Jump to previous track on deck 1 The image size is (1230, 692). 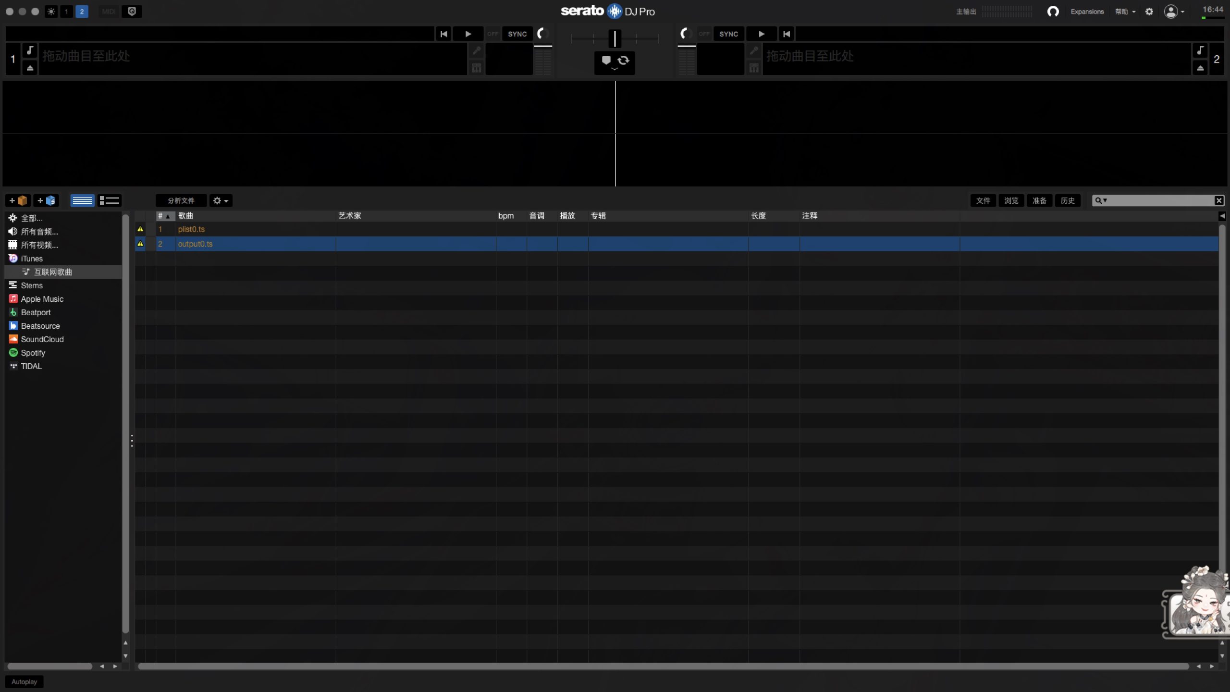(443, 34)
